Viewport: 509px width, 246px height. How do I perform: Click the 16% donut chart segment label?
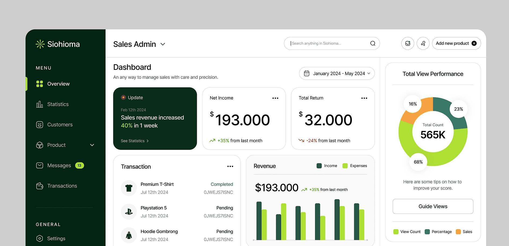coord(413,104)
